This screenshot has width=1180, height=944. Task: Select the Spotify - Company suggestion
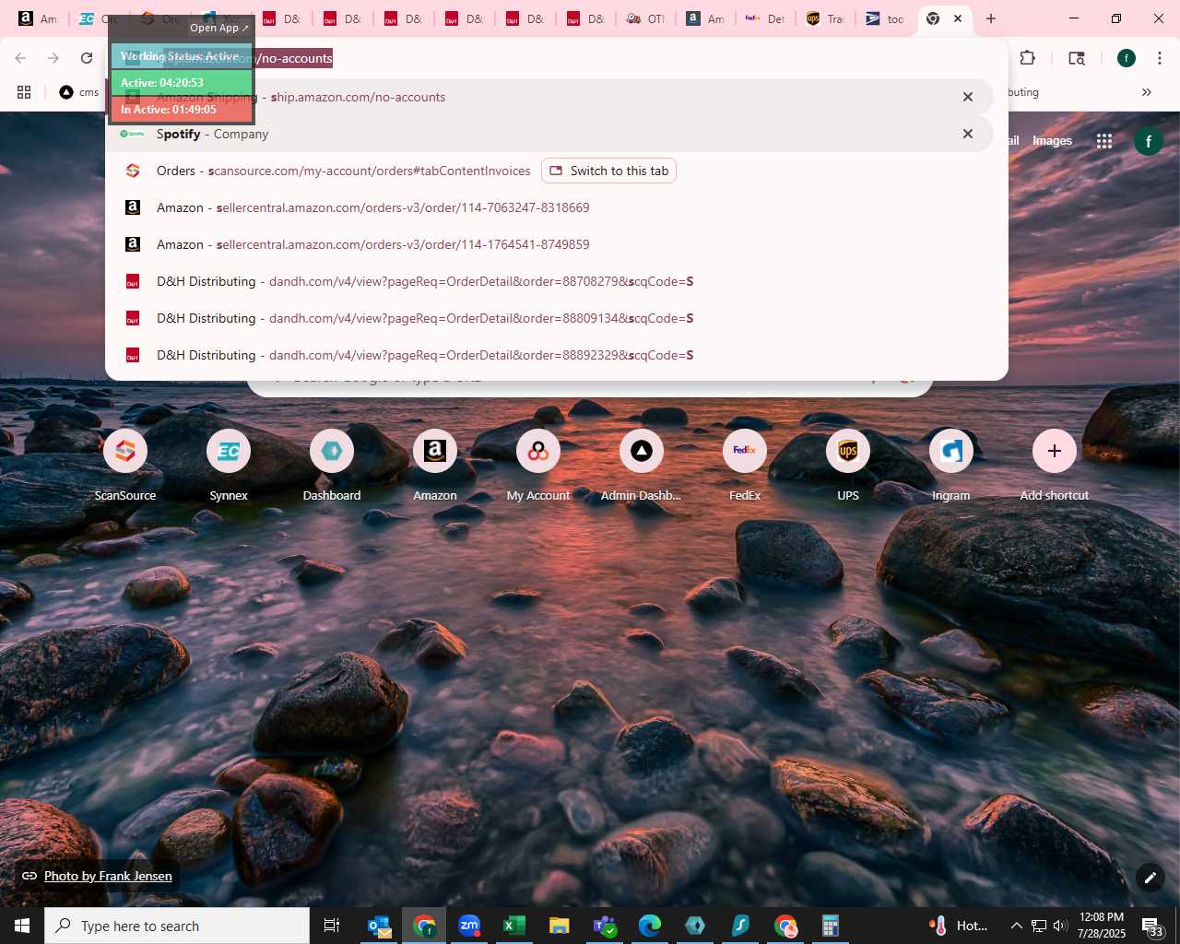tap(549, 134)
